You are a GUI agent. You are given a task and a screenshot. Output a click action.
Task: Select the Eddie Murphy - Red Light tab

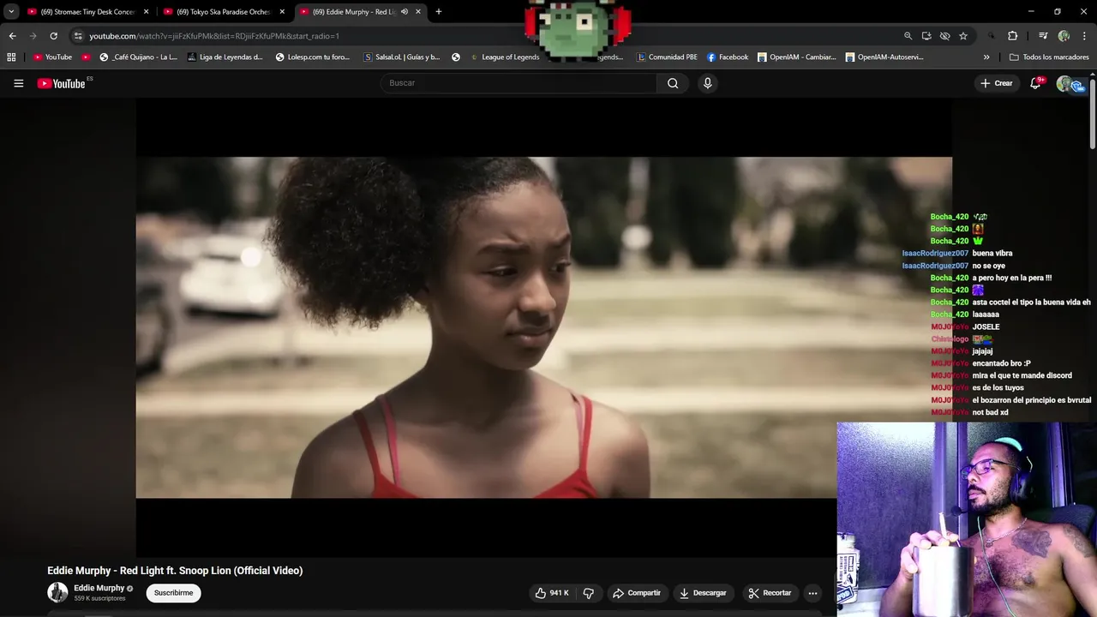[360, 12]
